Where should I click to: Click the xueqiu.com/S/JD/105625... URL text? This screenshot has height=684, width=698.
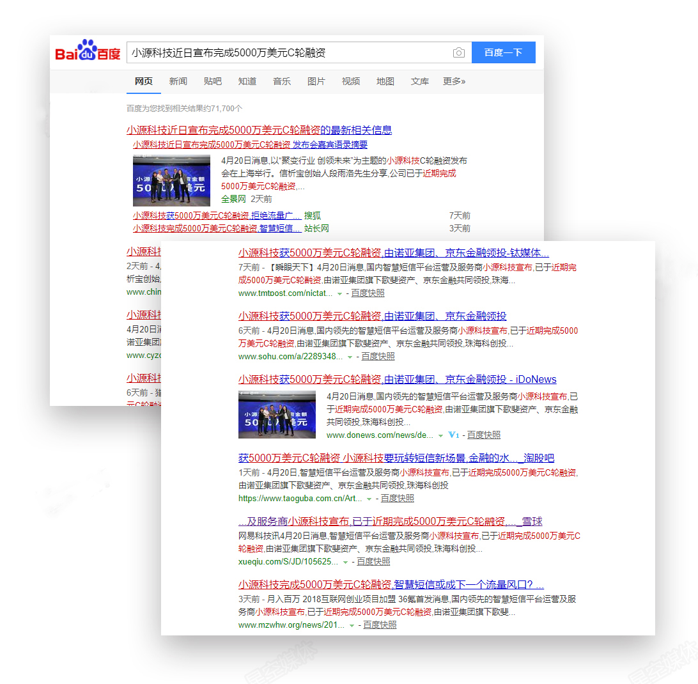pos(288,561)
